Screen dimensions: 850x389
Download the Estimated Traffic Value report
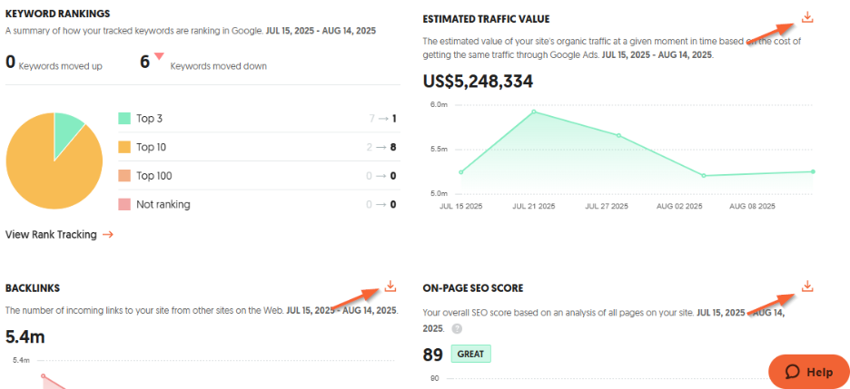[807, 18]
